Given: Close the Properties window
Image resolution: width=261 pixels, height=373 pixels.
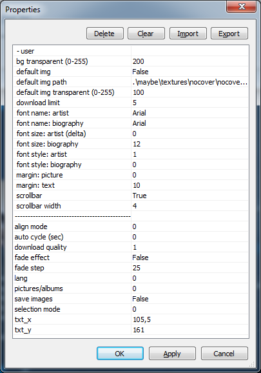Looking at the screenshot, I should point(241,6).
